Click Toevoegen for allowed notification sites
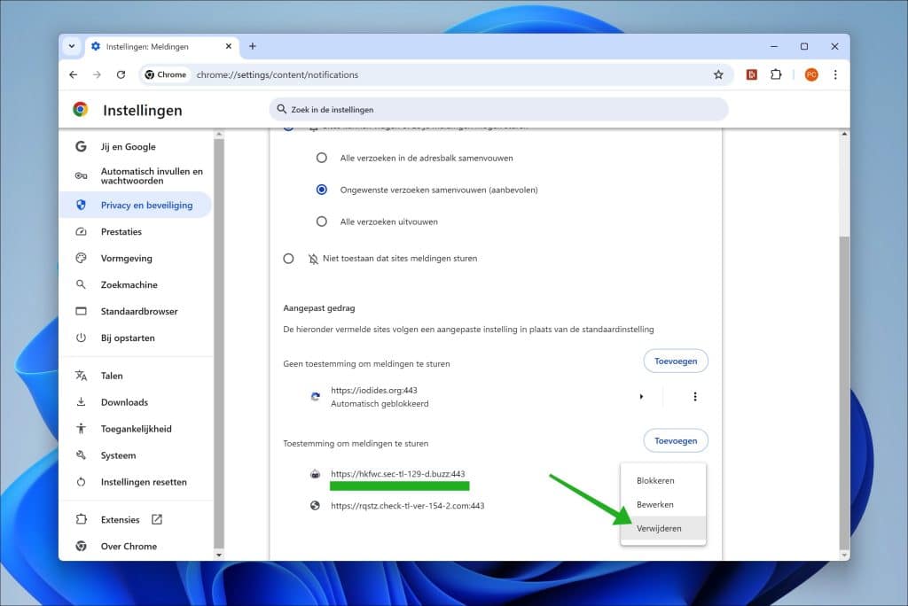This screenshot has height=606, width=908. [x=676, y=440]
